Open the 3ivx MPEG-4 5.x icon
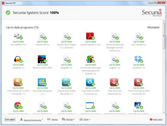Viewport: 167px width, 126px height. point(18,36)
